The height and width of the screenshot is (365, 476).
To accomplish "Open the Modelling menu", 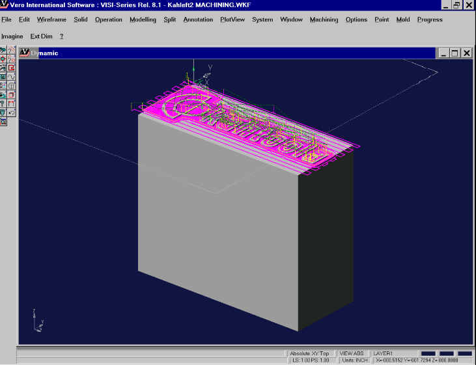I will tap(143, 20).
